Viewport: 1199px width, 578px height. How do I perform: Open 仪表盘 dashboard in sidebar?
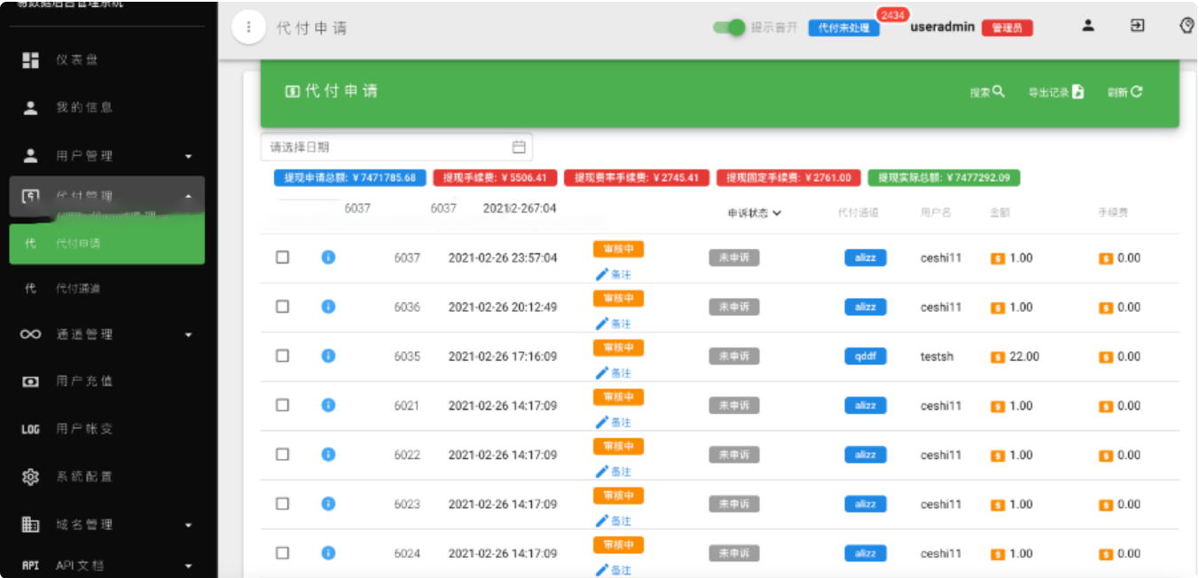tap(77, 59)
